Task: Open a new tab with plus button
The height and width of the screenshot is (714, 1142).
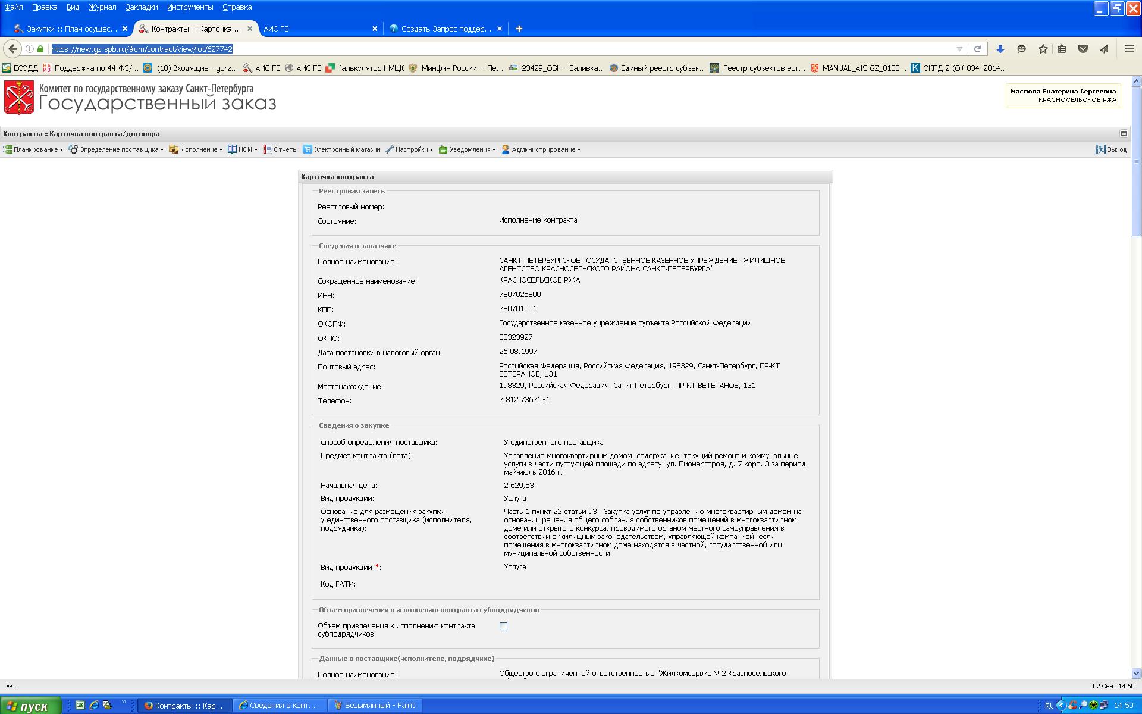Action: click(519, 29)
